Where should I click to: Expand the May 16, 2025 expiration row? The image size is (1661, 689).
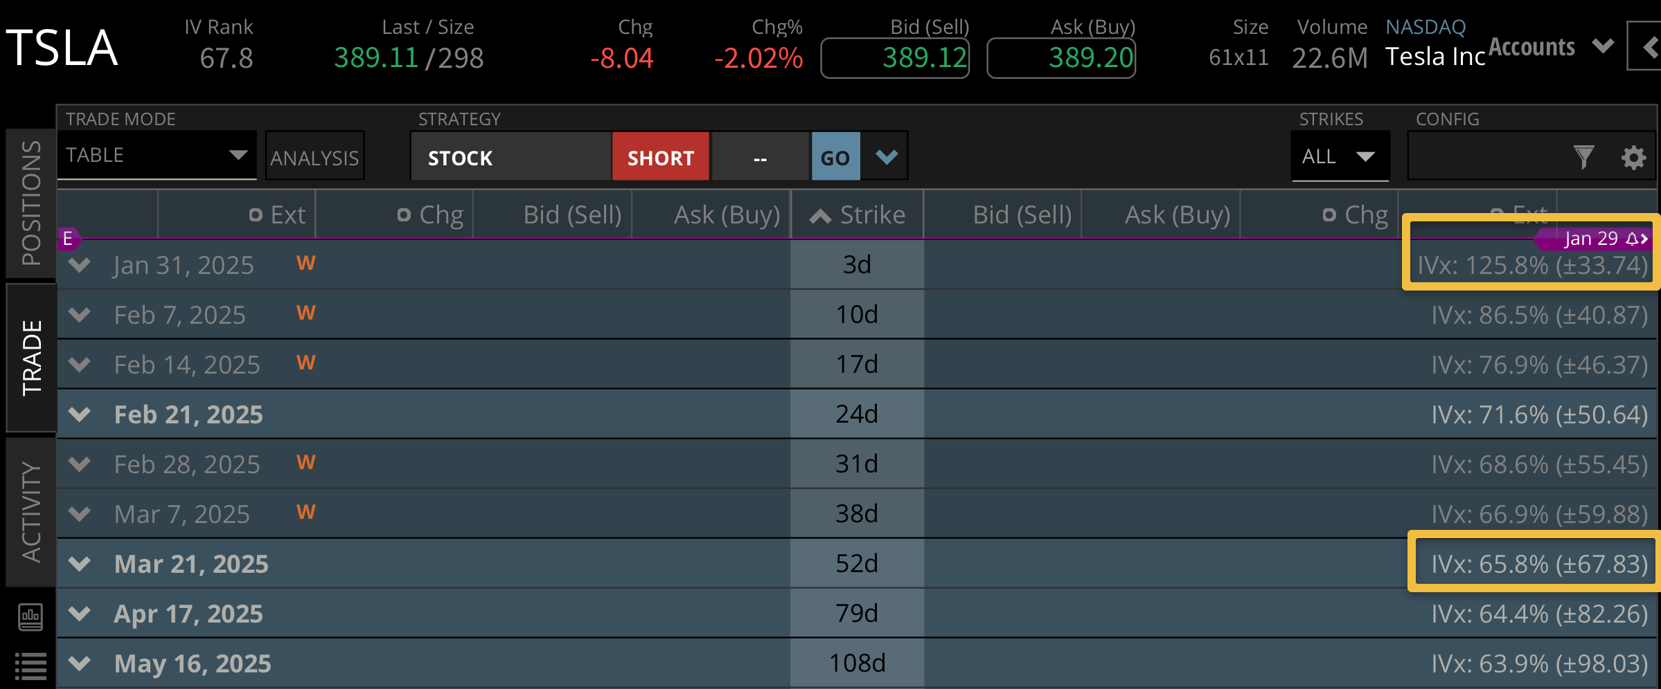79,662
